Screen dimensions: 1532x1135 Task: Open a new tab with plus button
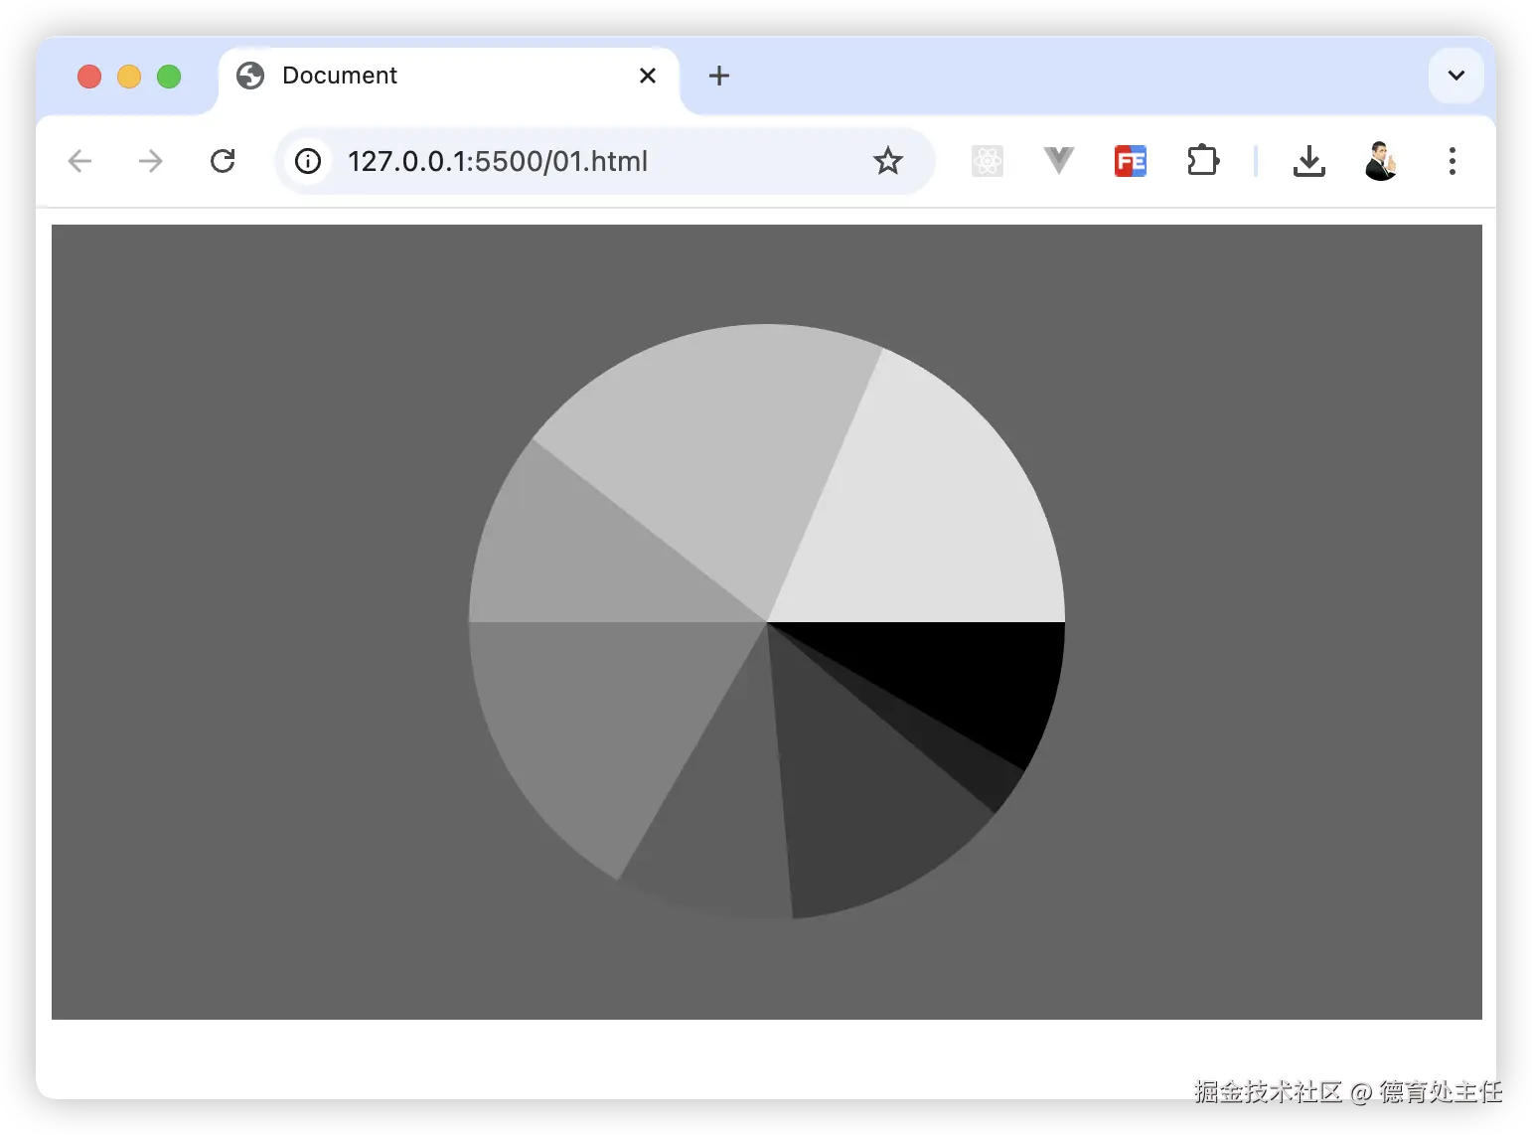click(719, 76)
